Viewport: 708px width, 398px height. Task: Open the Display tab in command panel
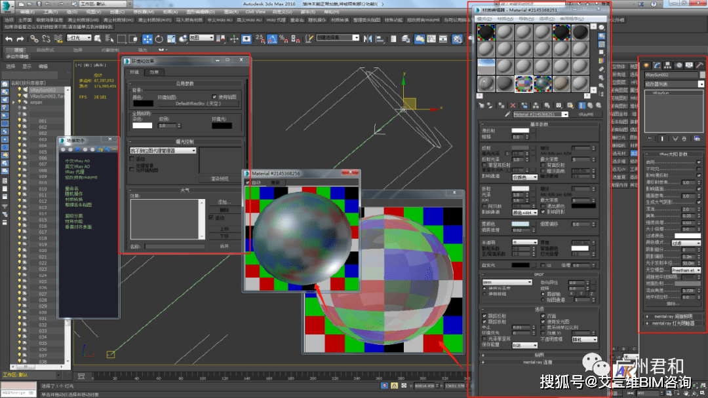pyautogui.click(x=689, y=65)
